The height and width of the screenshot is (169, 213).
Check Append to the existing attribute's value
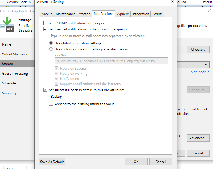click(51, 104)
